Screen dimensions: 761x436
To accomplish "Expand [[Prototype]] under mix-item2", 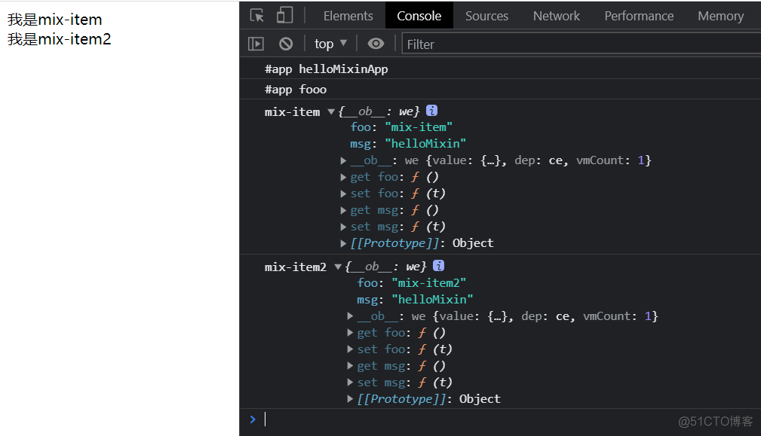I will tap(350, 398).
